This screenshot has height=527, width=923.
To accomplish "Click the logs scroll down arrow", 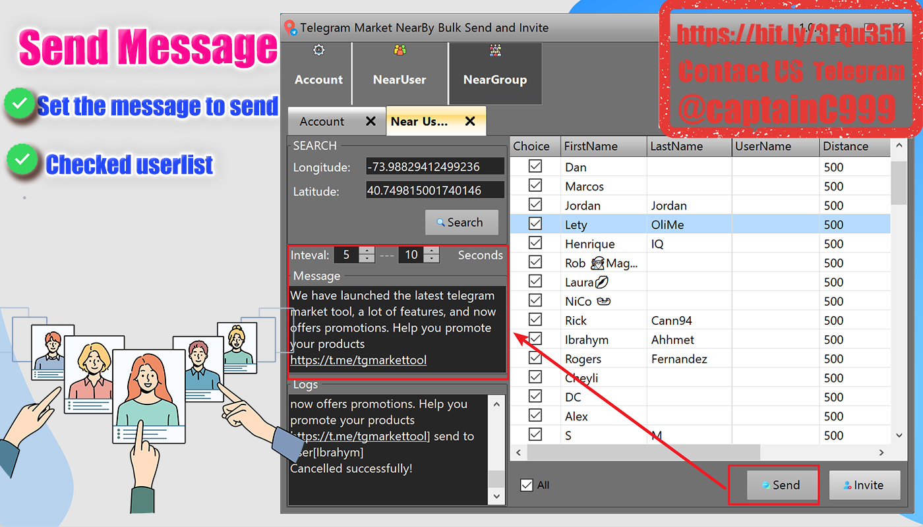I will point(497,495).
